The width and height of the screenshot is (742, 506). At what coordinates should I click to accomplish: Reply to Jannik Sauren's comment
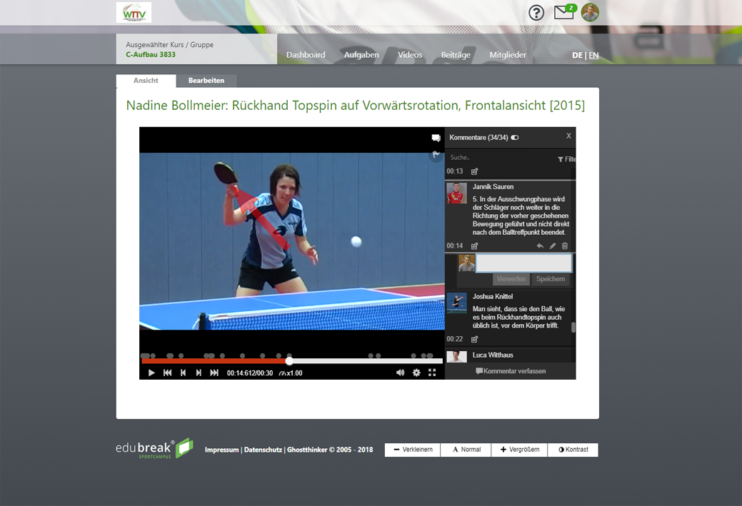pos(540,246)
